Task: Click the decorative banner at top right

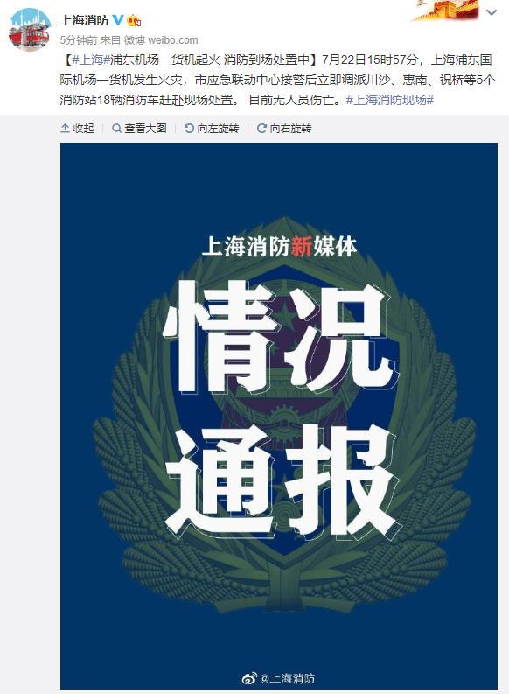Action: pos(447,10)
